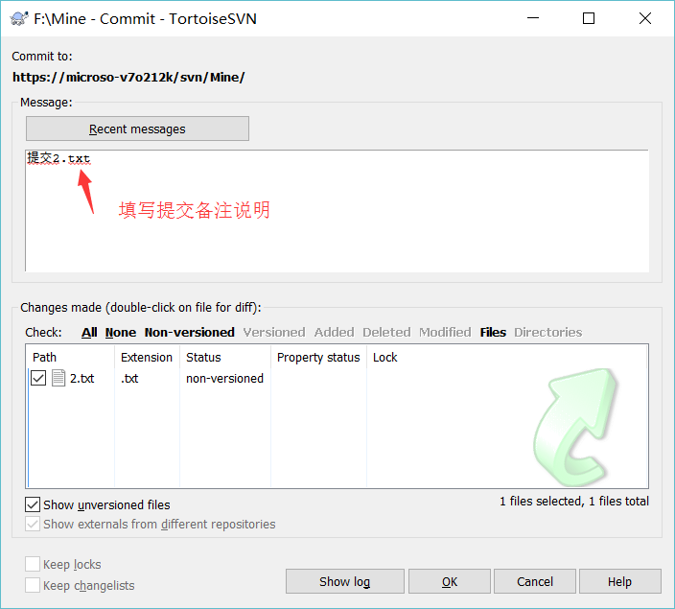Toggle Show externals from different repositories
Screen dimensions: 675x609
pyautogui.click(x=33, y=524)
